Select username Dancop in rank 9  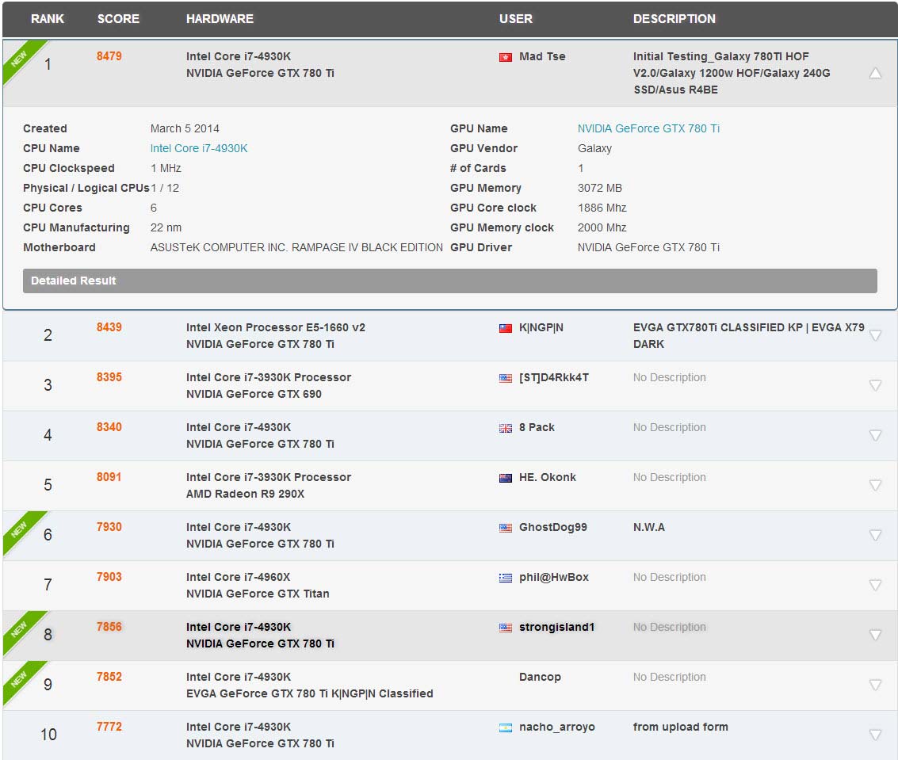click(540, 677)
